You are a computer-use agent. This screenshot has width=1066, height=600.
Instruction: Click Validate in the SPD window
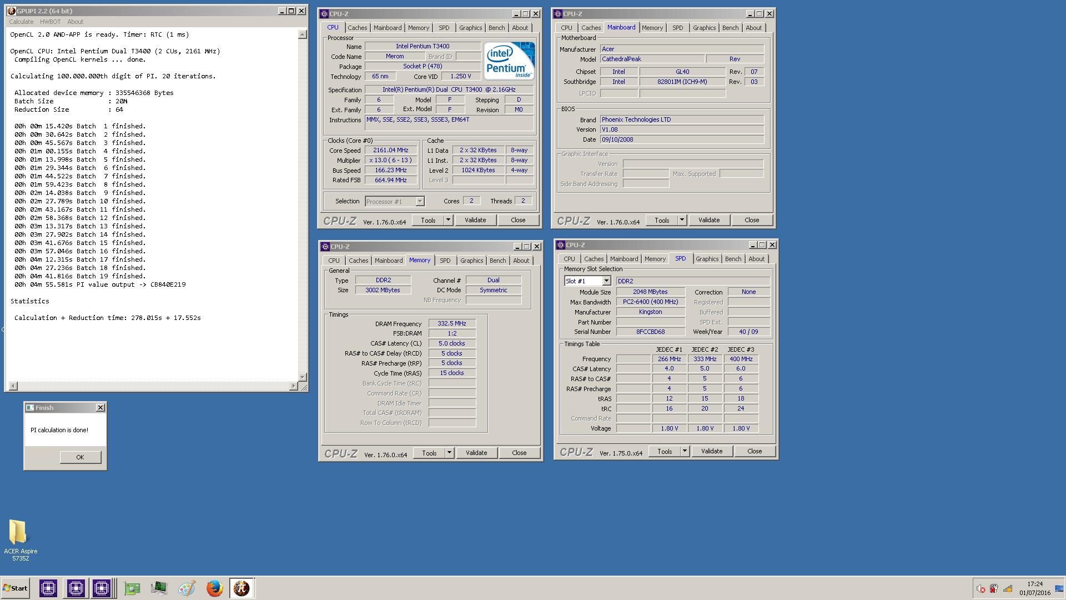point(712,451)
